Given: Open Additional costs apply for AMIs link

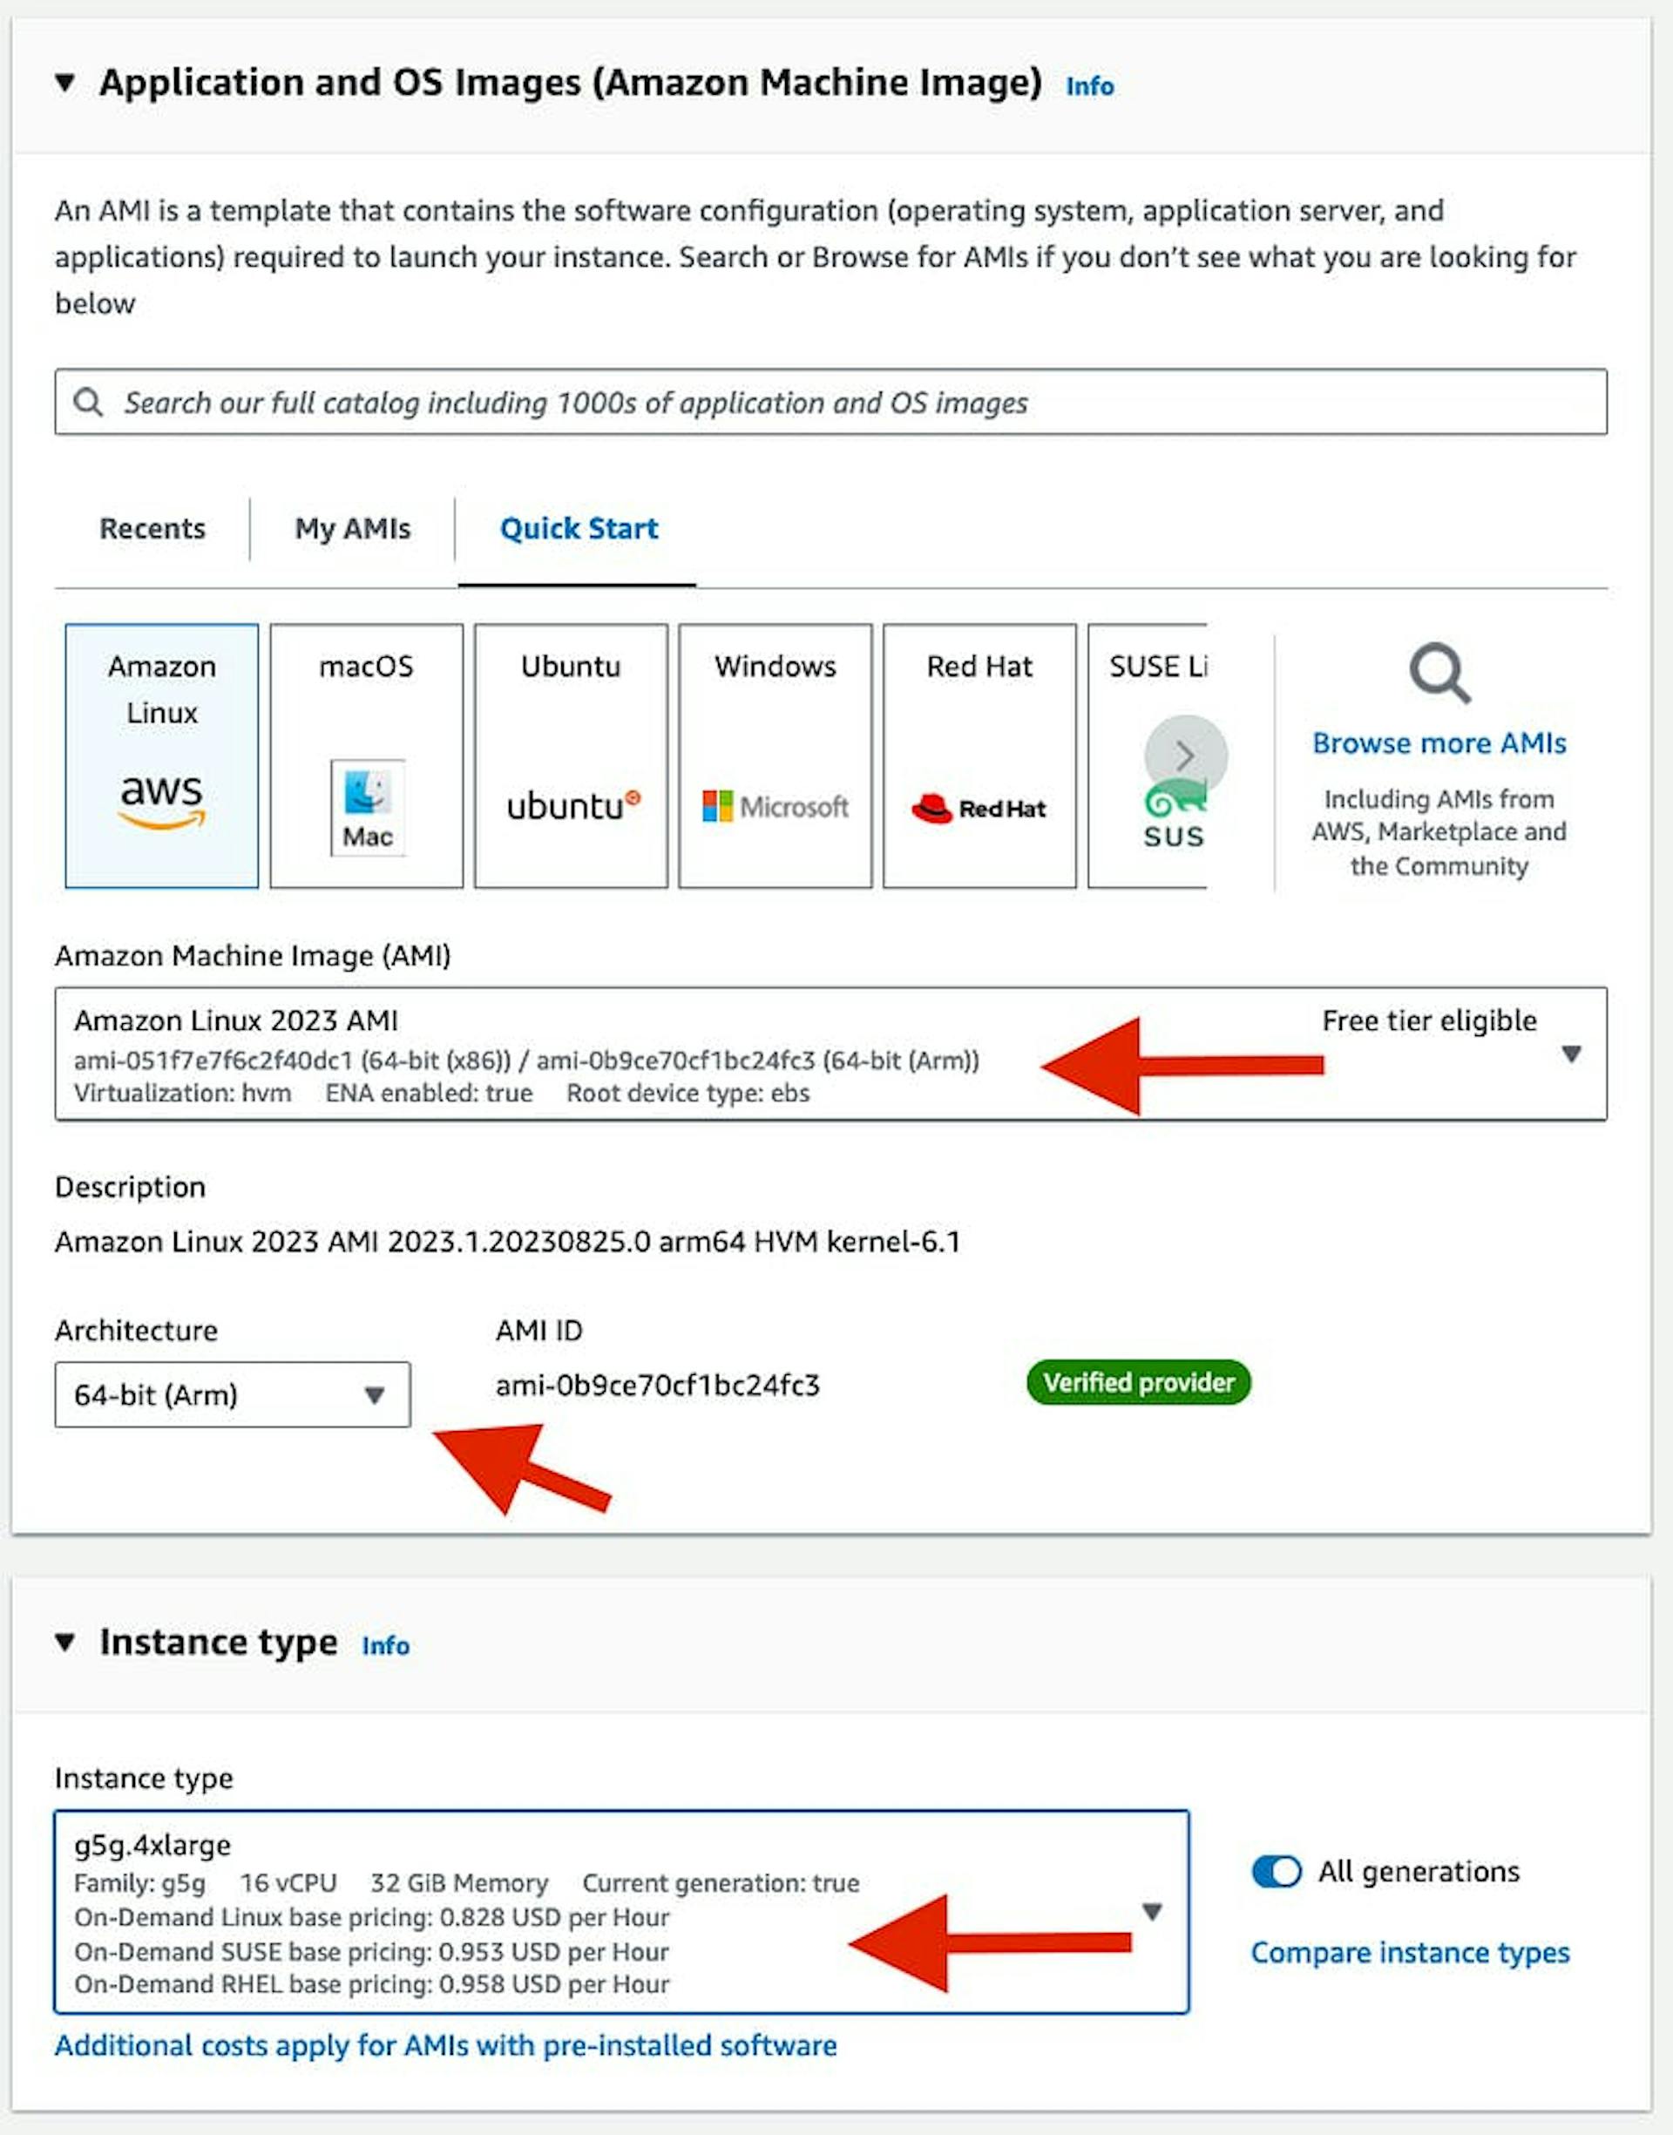Looking at the screenshot, I should 445,2046.
